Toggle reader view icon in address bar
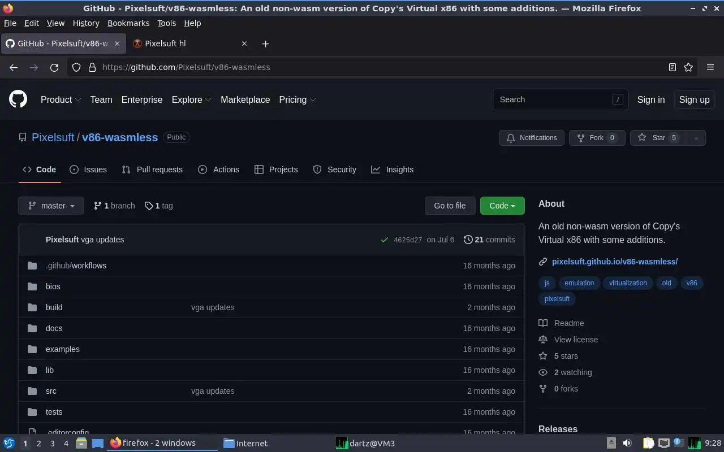The height and width of the screenshot is (452, 724). 673,67
